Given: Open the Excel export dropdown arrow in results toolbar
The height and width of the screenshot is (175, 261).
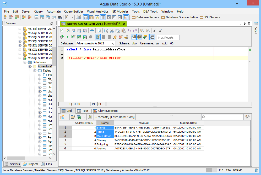Looking at the screenshot, I should coord(84,117).
